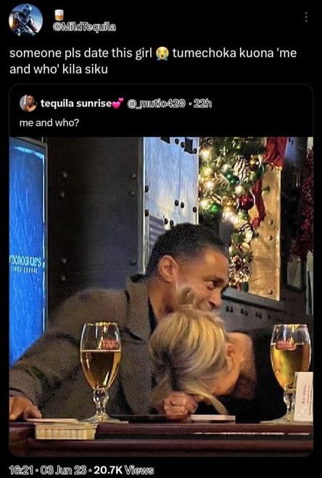The width and height of the screenshot is (322, 478).
Task: Open the @_mutio429 handle link
Action: point(156,104)
